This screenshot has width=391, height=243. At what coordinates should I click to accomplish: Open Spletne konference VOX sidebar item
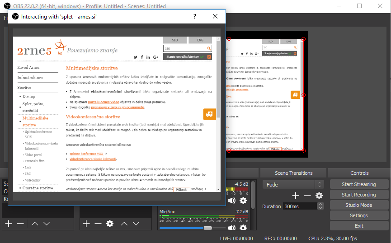pos(38,134)
